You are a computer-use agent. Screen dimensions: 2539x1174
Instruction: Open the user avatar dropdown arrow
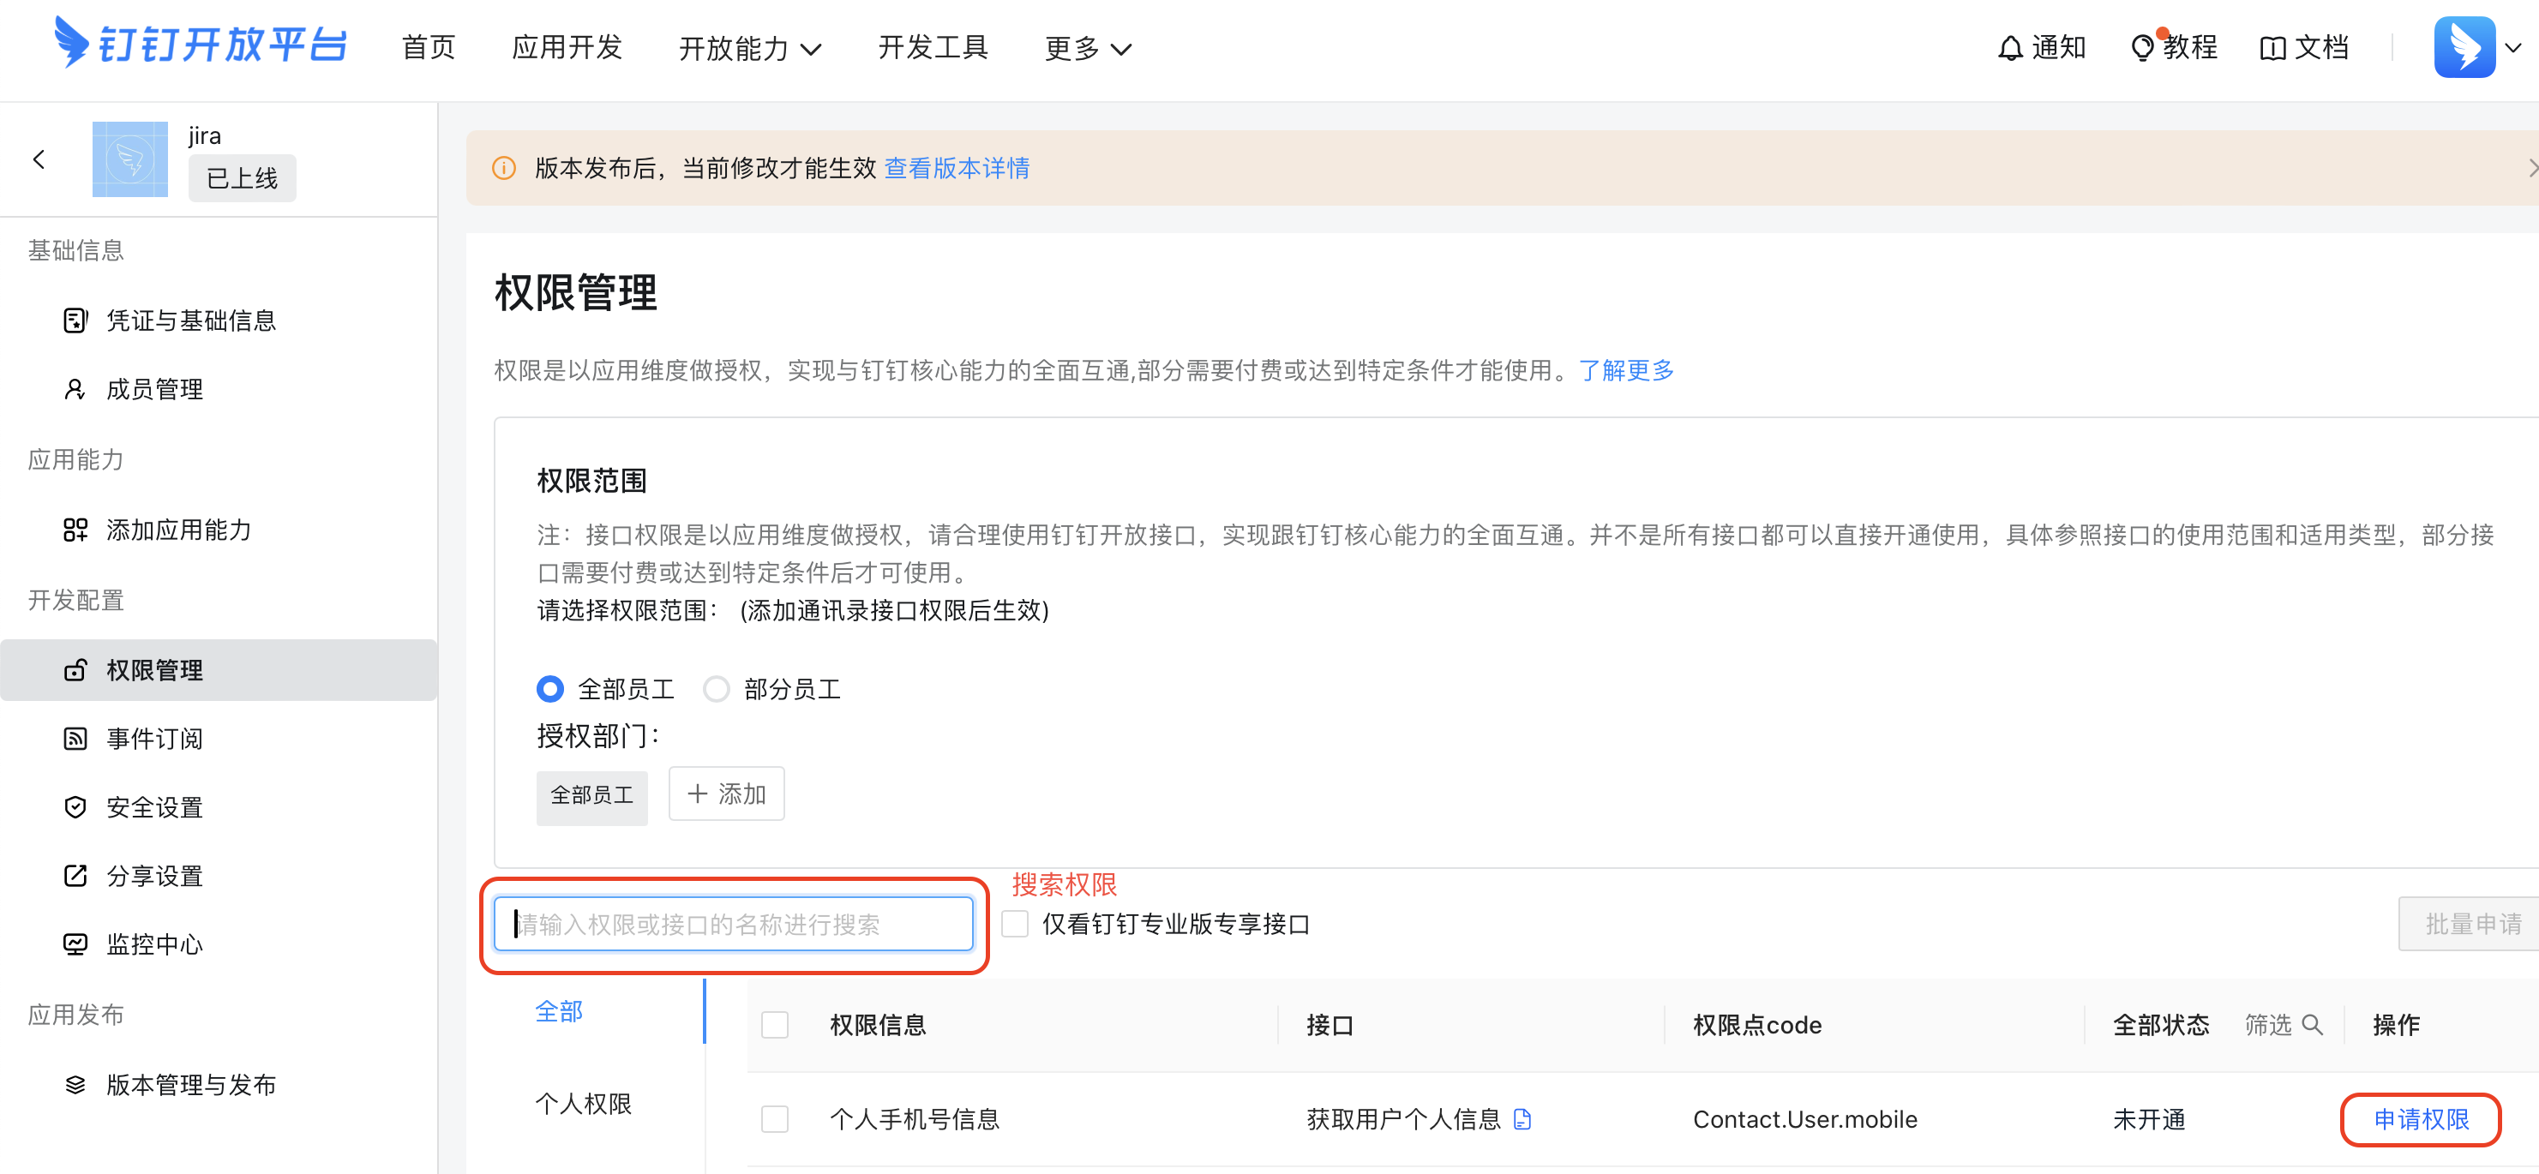click(2512, 47)
